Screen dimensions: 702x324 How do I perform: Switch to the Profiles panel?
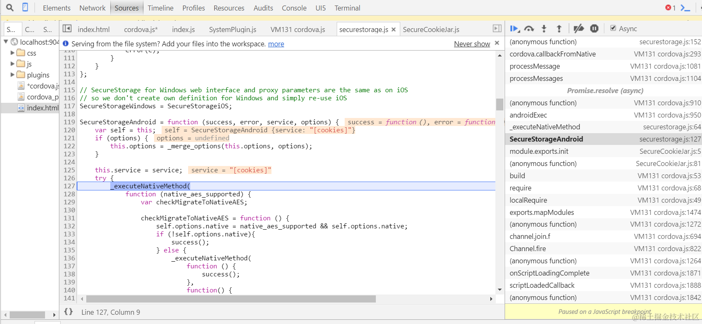[194, 8]
